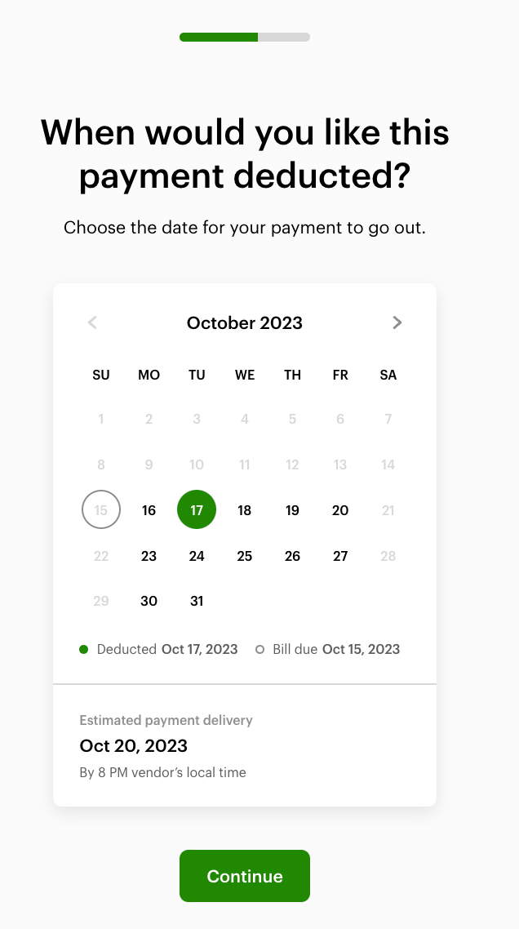Pick October 18 on the calendar
The image size is (519, 929).
click(244, 509)
